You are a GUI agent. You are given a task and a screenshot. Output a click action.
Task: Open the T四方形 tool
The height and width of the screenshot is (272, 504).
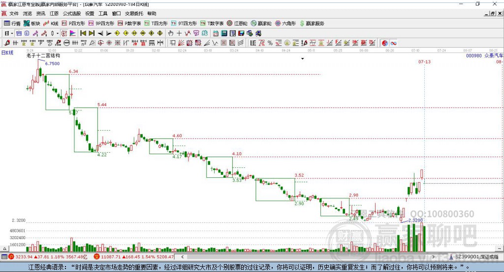(156, 24)
